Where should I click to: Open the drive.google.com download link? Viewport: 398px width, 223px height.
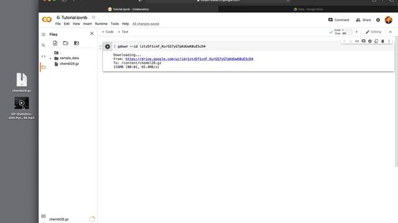pyautogui.click(x=189, y=59)
